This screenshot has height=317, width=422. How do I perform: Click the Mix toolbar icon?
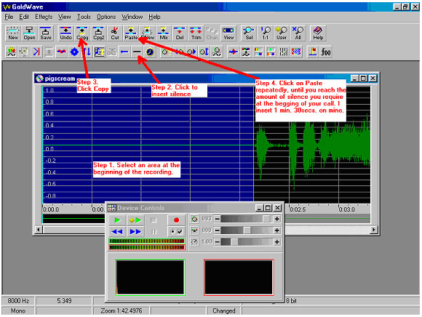[164, 33]
